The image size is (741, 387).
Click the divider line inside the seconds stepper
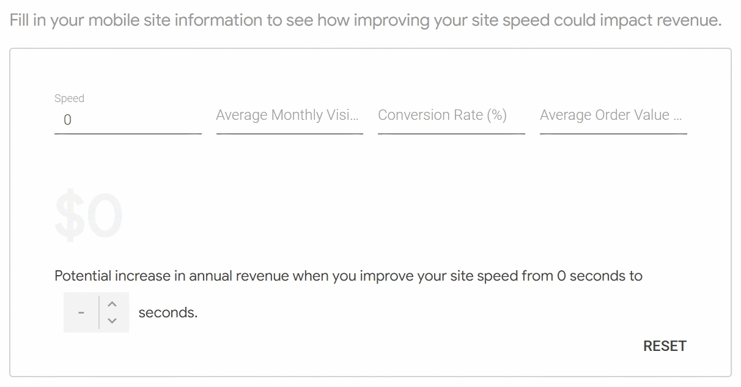(x=99, y=312)
